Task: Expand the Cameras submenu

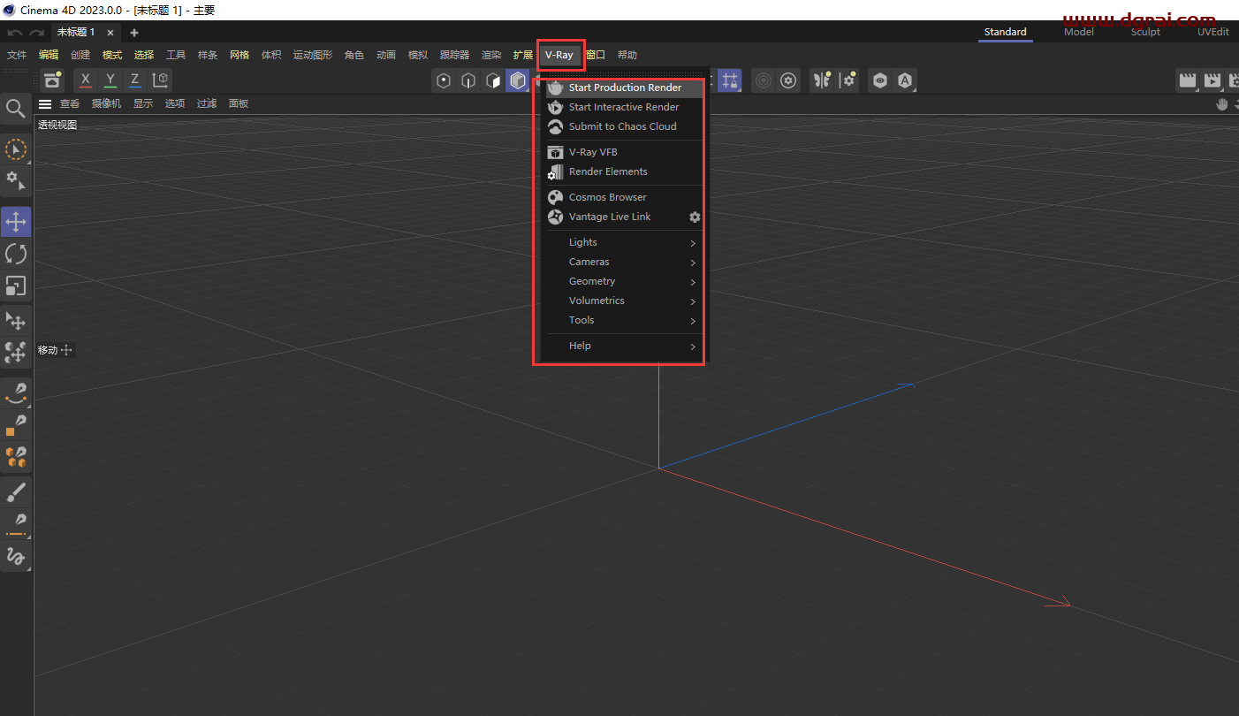Action: (625, 262)
